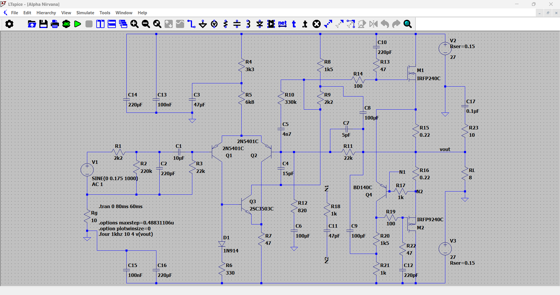Select the Text comment tool
Screen dimensions: 560x295
click(x=294, y=24)
